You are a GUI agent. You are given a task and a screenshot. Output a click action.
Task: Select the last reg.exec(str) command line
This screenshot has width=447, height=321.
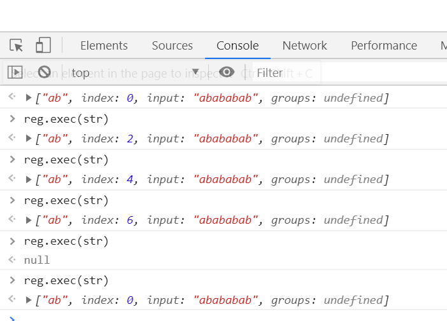[66, 280]
